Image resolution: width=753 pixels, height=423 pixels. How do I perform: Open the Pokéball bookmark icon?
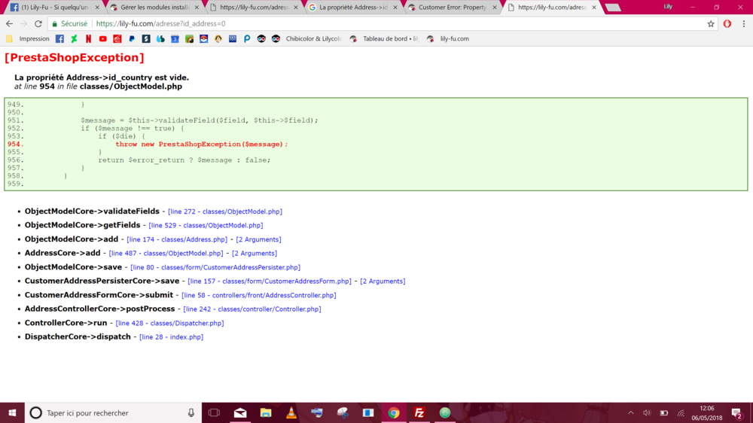coord(203,39)
